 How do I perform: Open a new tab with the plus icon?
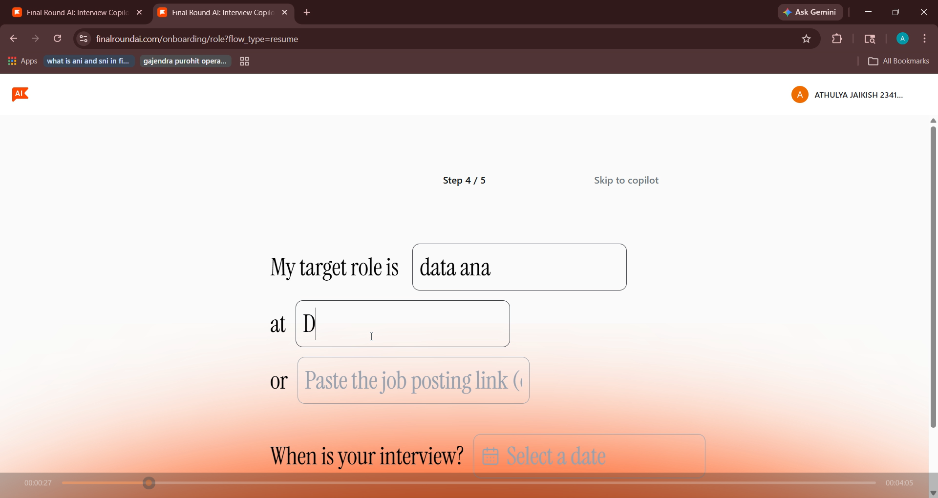(307, 13)
